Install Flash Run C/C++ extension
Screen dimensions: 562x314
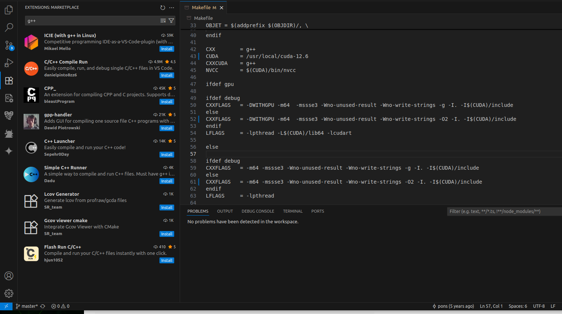pyautogui.click(x=167, y=260)
